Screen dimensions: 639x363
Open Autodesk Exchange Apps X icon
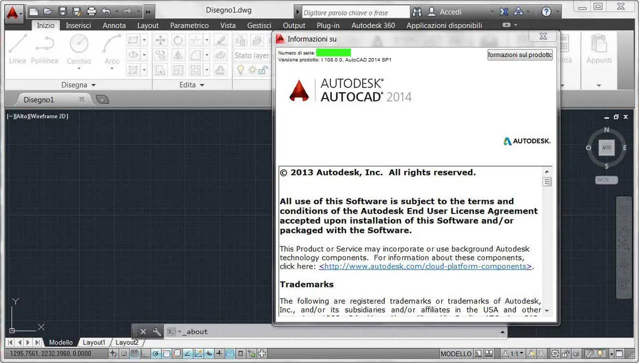(504, 11)
